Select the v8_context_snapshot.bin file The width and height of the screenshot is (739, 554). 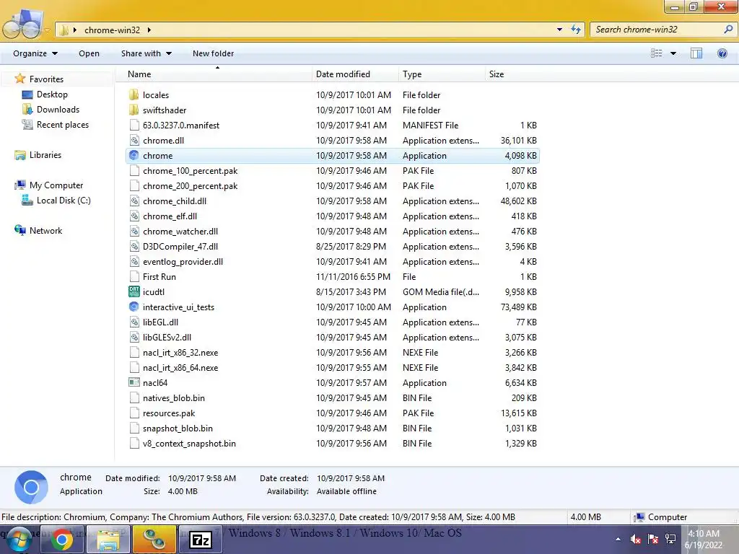point(332,444)
